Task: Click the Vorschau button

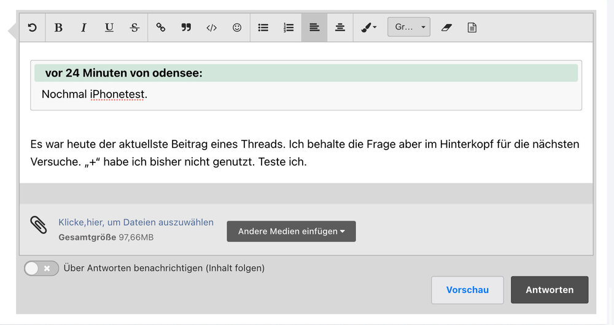Action: (x=467, y=290)
